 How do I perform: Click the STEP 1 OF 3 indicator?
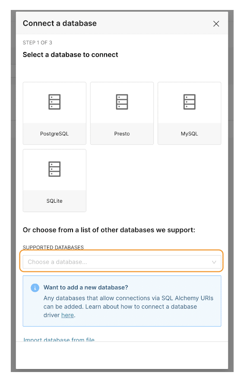(38, 42)
